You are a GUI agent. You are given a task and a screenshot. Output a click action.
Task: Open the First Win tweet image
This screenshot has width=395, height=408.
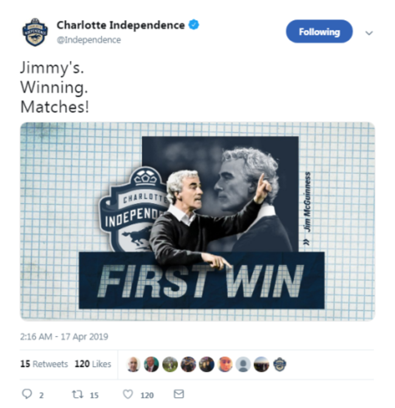click(x=197, y=221)
